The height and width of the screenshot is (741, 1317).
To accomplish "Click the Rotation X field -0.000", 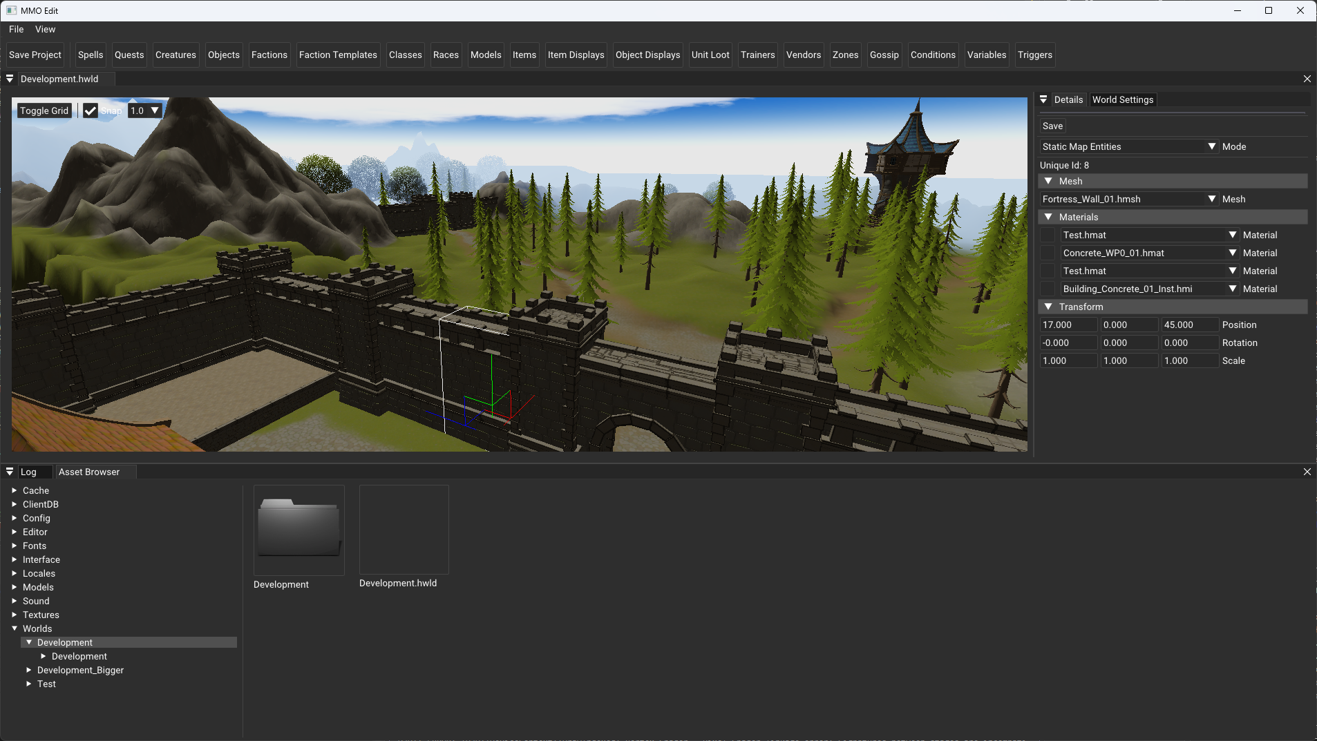I will [1068, 343].
